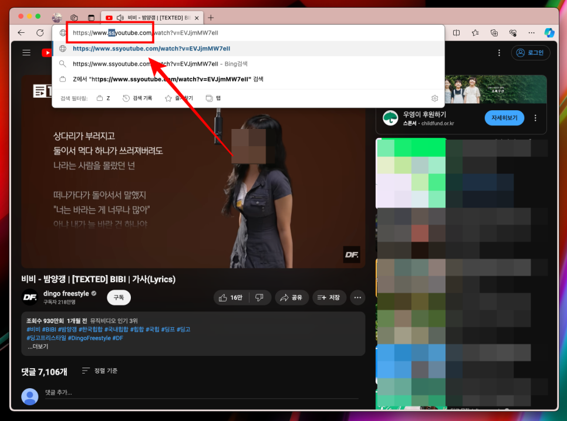Open the #DingoFreestyle hashtag link
This screenshot has width=567, height=421.
[89, 338]
